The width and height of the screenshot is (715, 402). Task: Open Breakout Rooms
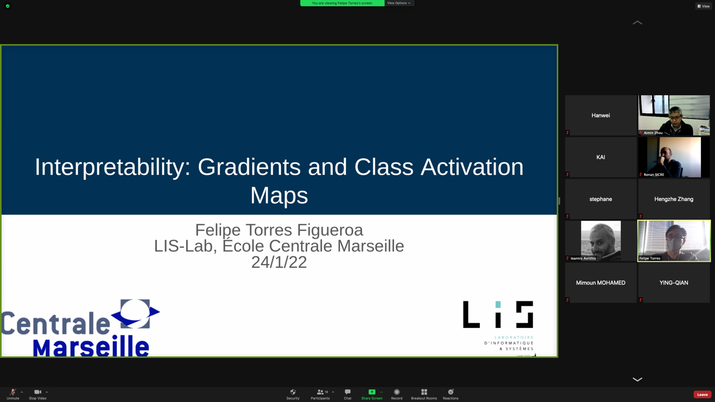pos(424,394)
